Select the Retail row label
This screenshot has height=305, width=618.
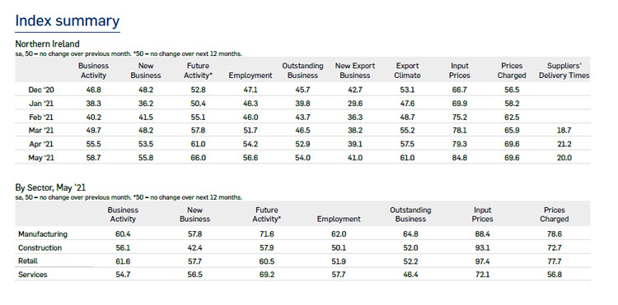pos(28,261)
